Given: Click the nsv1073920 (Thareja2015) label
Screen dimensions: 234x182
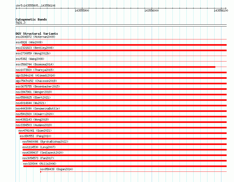Looking at the screenshot, I should 35,70.
